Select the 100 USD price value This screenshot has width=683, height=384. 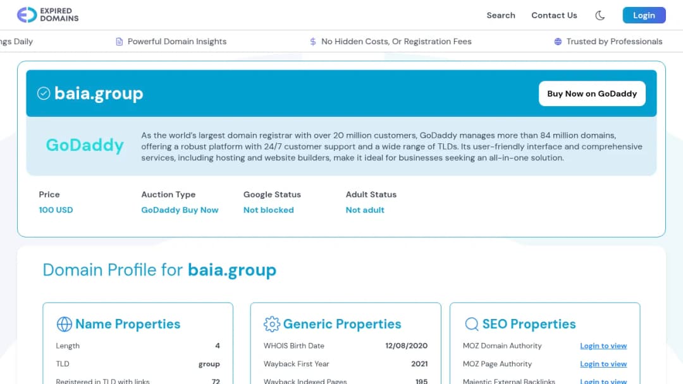(x=56, y=210)
